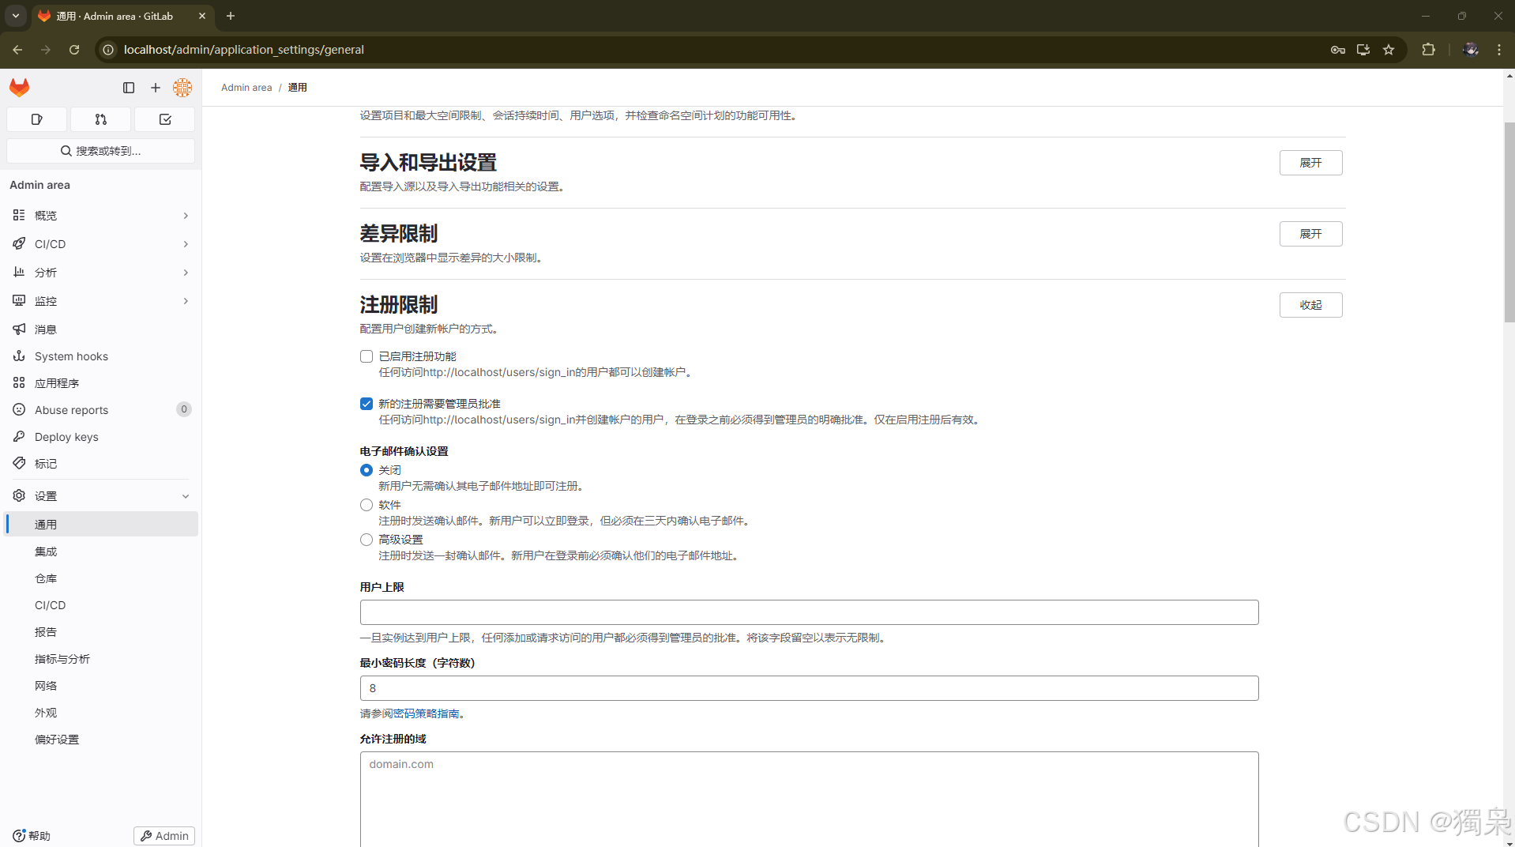The width and height of the screenshot is (1515, 847).
Task: Open the password manager key icon
Action: (1338, 49)
